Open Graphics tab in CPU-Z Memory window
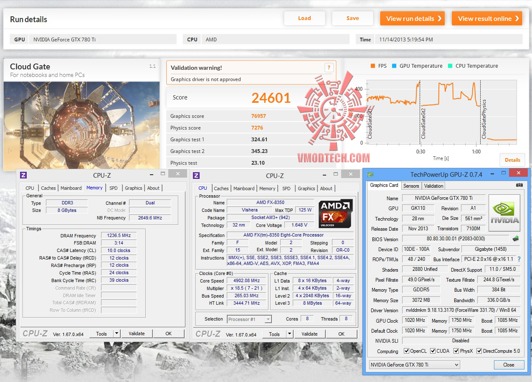Viewport: 532px width, 382px height. click(x=134, y=188)
